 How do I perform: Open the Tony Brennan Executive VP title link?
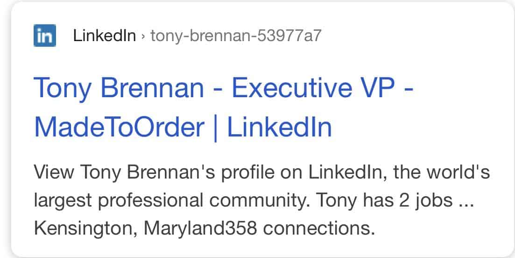click(x=224, y=108)
